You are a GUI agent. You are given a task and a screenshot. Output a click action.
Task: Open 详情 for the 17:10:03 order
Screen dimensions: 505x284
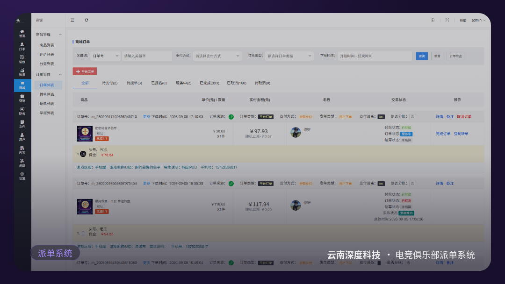(439, 117)
